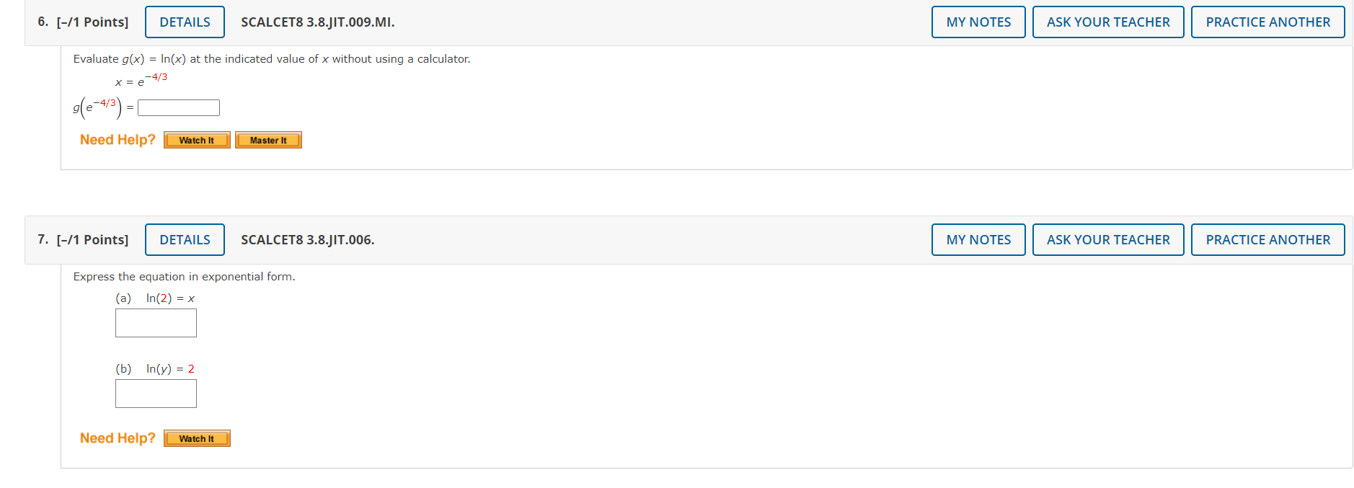Click the Need Help link in question 6
Viewport: 1354px width, 488px height.
(x=117, y=139)
